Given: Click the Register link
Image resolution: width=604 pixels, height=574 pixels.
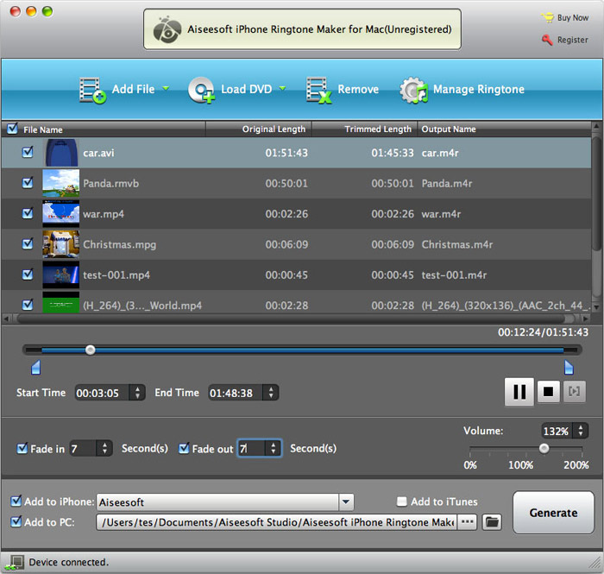Looking at the screenshot, I should (573, 40).
